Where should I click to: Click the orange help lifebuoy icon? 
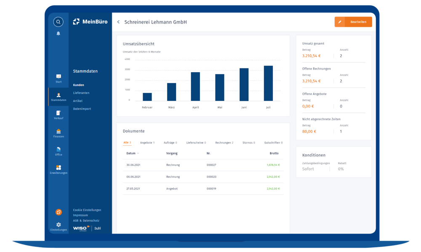click(59, 212)
